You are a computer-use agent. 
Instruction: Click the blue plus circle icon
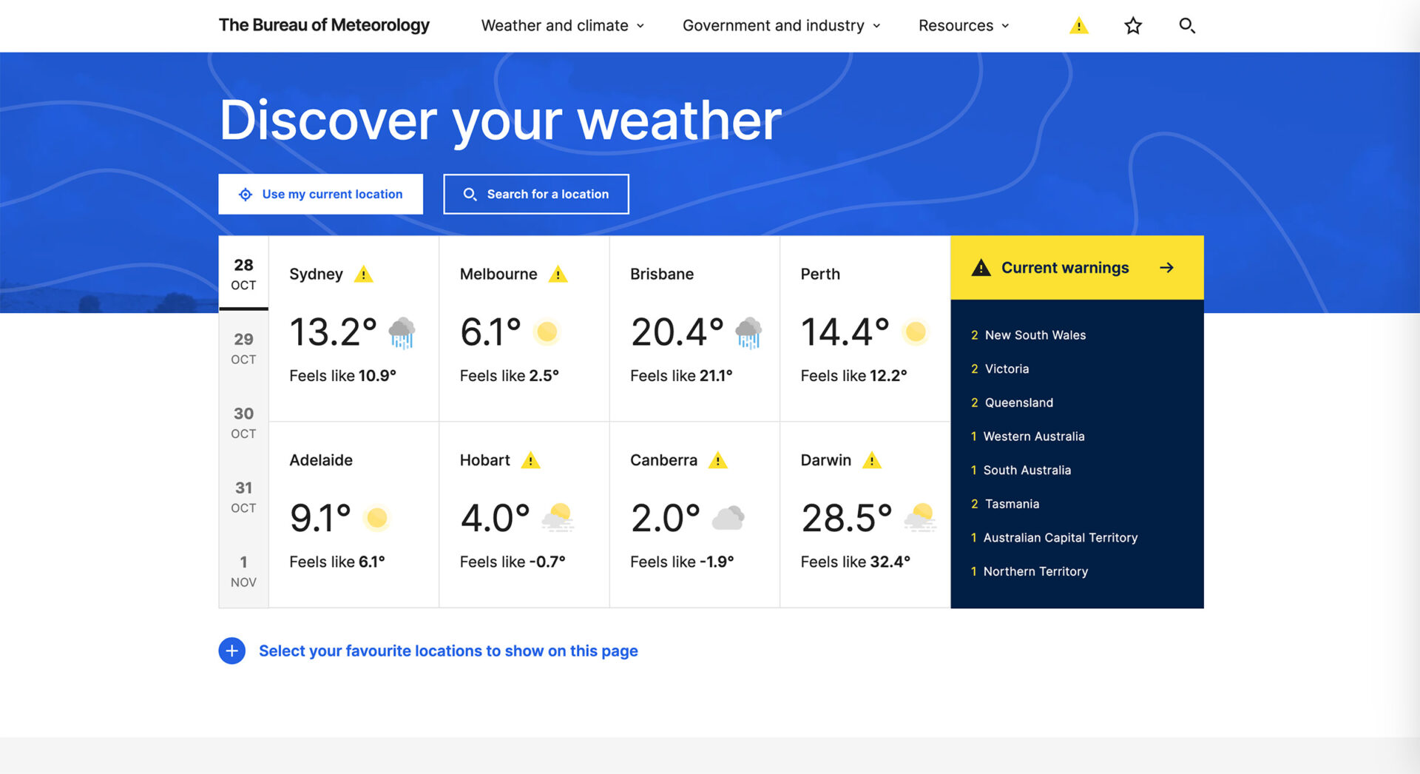click(x=231, y=650)
